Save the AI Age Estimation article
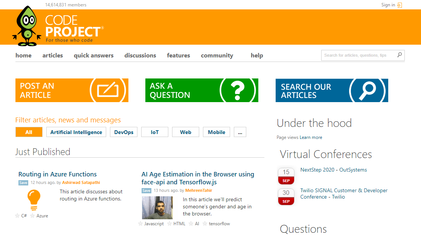 146,191
